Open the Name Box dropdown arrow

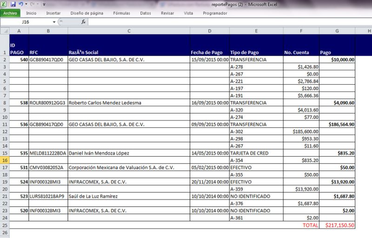[54, 22]
